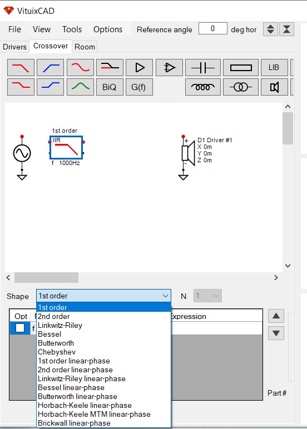
Task: Select Horbach-Keele MTM linear-phase shape
Action: (104, 414)
